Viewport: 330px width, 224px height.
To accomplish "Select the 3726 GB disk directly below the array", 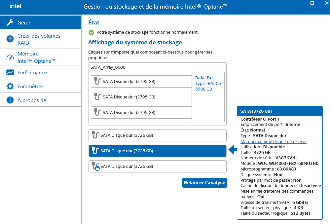I will pyautogui.click(x=158, y=135).
